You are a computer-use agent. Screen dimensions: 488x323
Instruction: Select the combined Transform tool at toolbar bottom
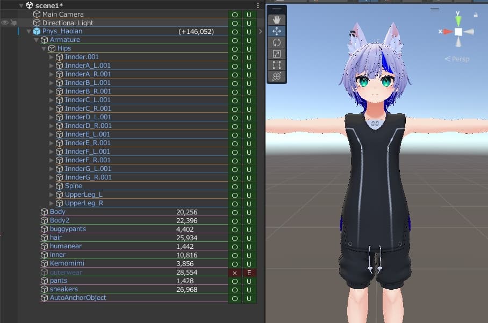pyautogui.click(x=276, y=76)
